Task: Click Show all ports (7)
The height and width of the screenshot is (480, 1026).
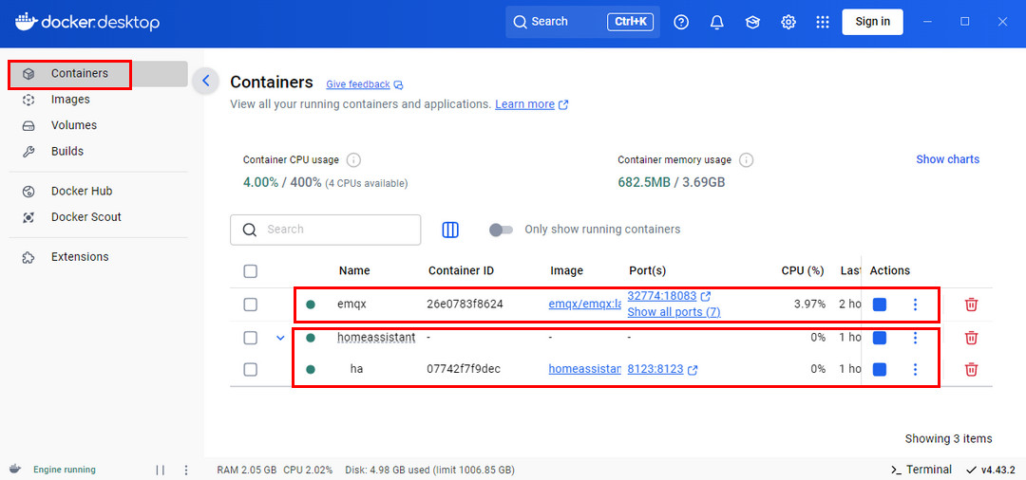Action: point(674,312)
